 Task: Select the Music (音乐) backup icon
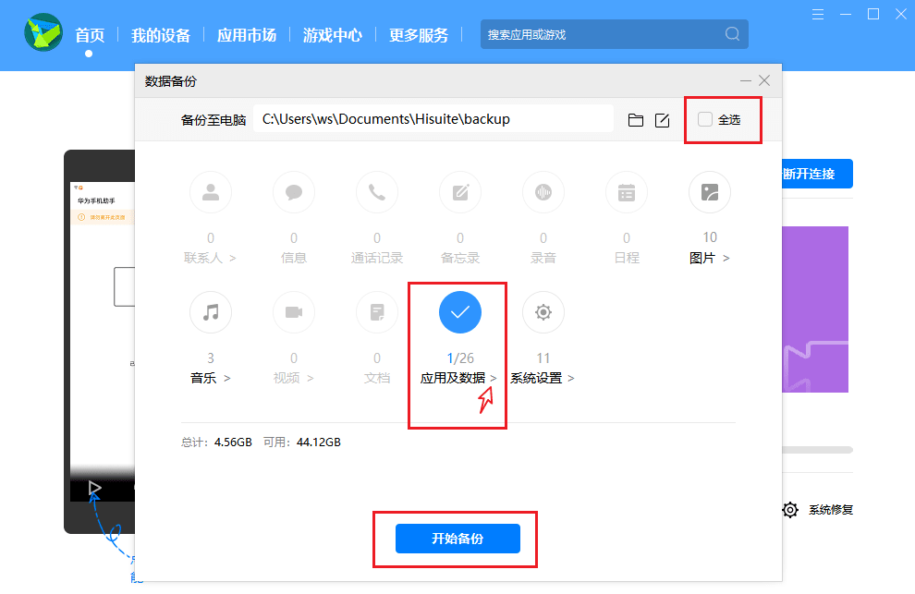click(210, 312)
